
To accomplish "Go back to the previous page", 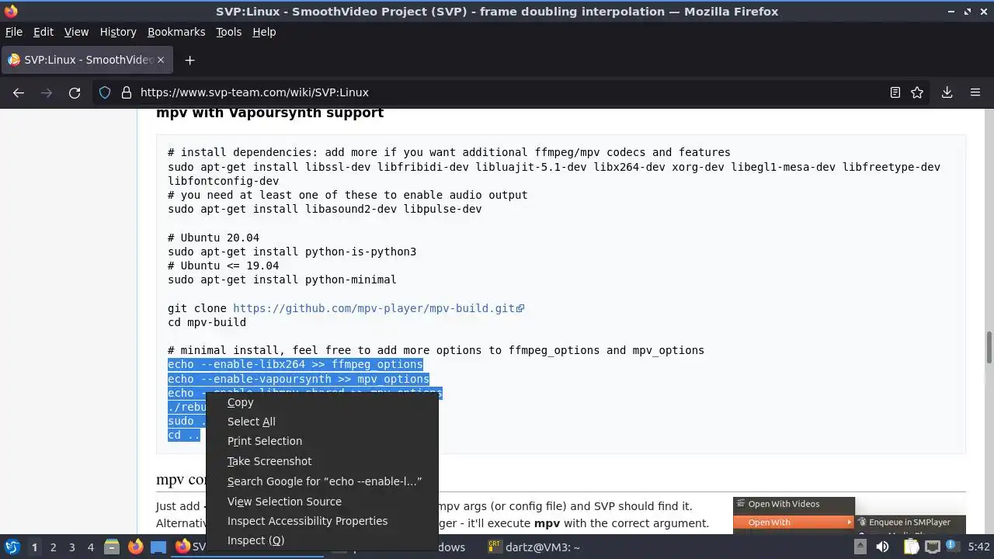I will click(x=19, y=92).
